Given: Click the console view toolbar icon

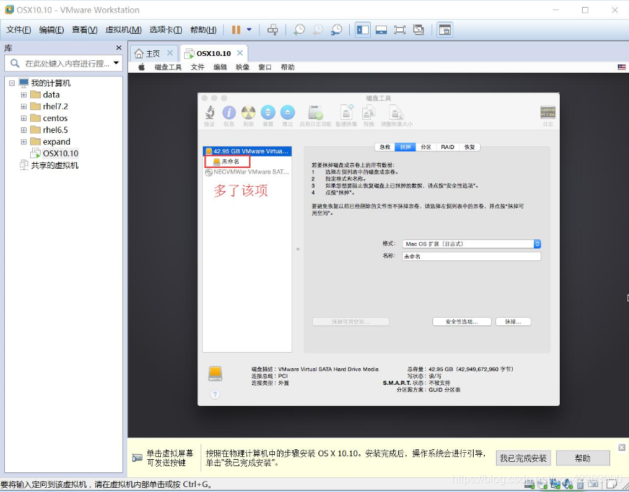Looking at the screenshot, I should pyautogui.click(x=445, y=29).
